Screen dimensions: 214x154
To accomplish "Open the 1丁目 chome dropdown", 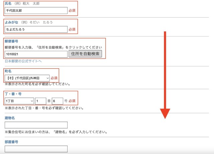I will pos(19,101).
